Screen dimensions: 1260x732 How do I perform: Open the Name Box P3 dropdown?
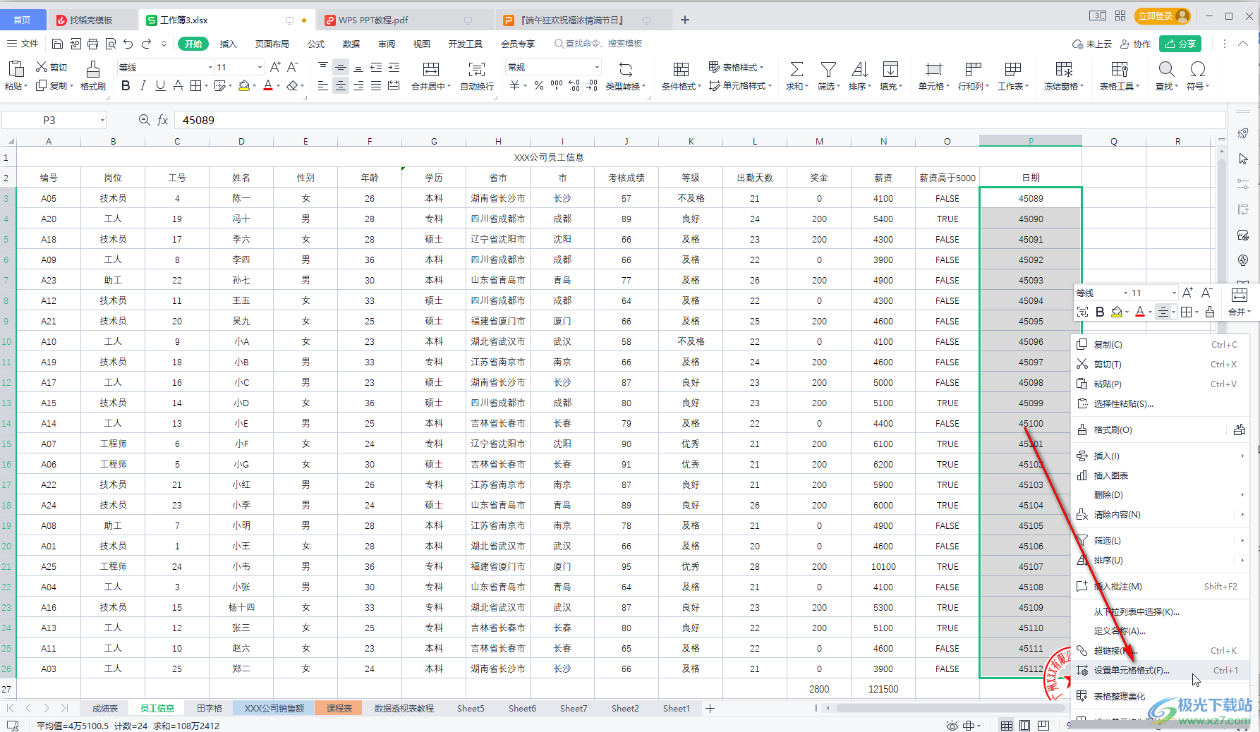pyautogui.click(x=102, y=121)
